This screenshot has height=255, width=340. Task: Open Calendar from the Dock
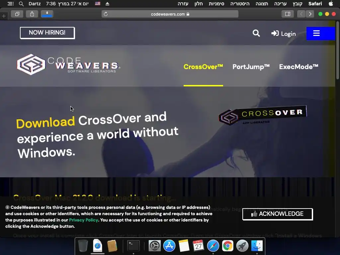click(198, 246)
